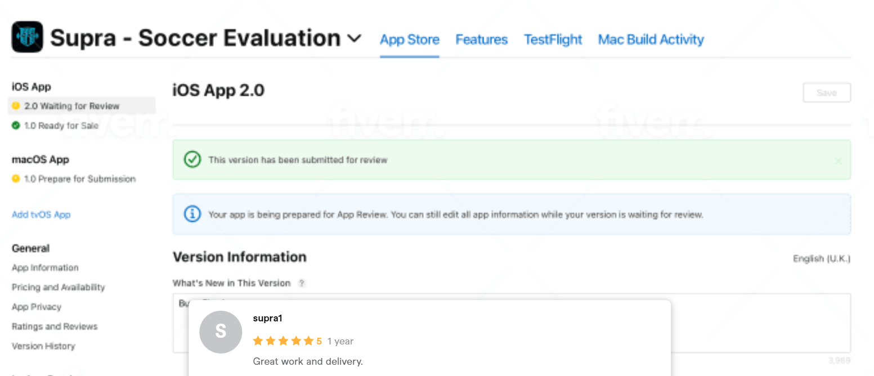
Task: View Version History
Action: pyautogui.click(x=43, y=346)
